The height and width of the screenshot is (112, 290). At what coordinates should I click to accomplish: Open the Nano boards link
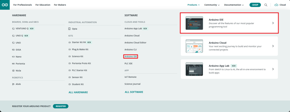tap(18, 57)
